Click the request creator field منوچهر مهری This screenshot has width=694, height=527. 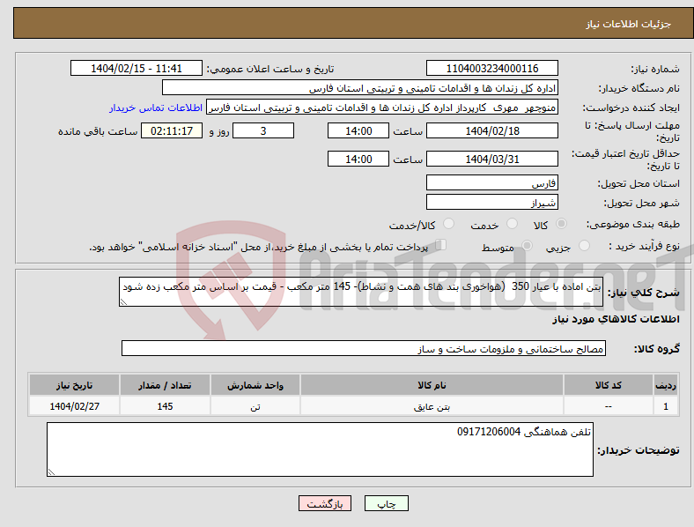click(382, 108)
